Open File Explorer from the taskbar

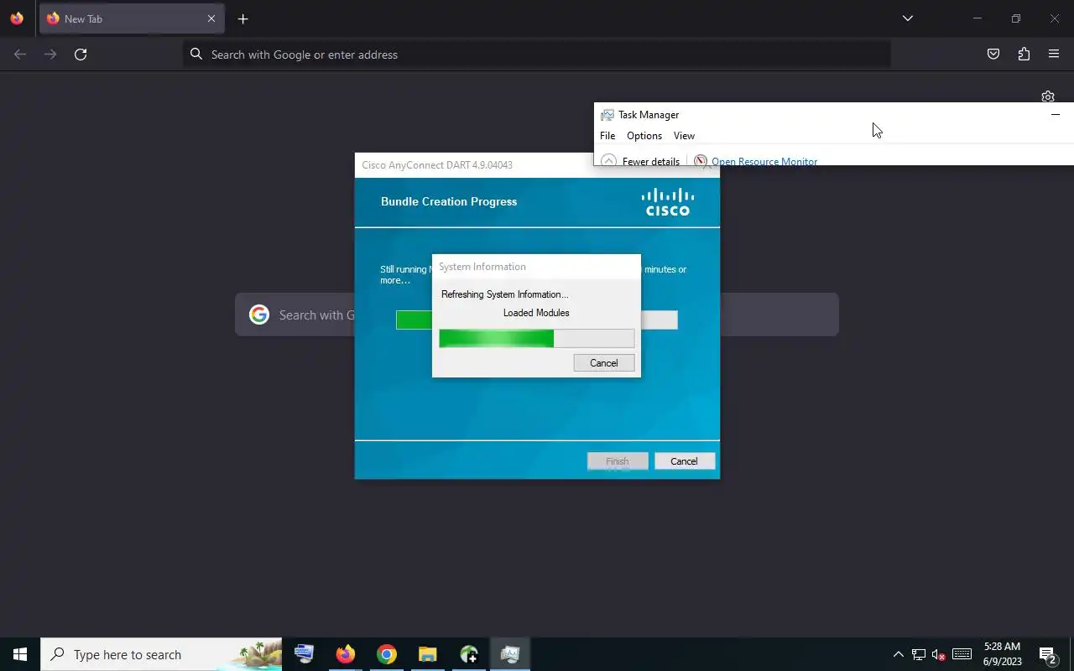tap(428, 654)
